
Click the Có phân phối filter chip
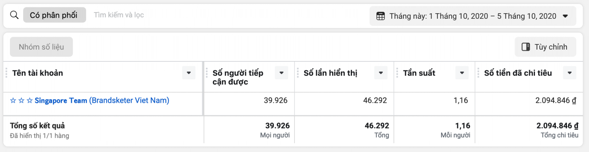(x=54, y=15)
